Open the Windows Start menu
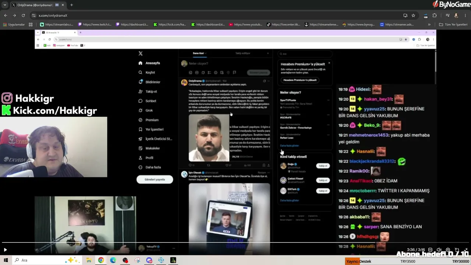Screen dimensions: 471x265 [x=6, y=260]
